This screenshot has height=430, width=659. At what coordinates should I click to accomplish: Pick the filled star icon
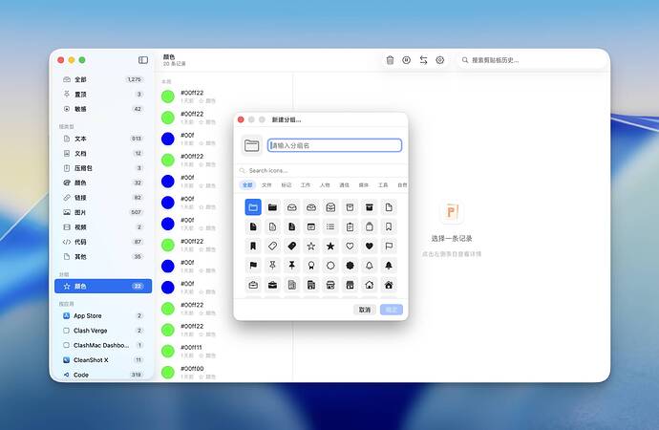(x=330, y=246)
